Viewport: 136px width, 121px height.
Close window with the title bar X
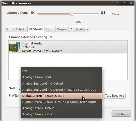coord(131,3)
